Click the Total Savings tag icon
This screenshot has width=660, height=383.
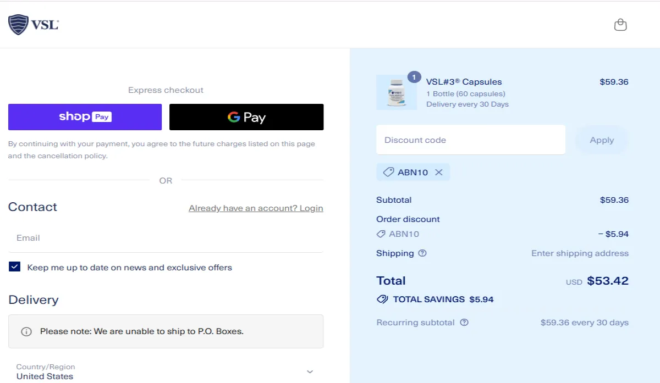click(382, 299)
